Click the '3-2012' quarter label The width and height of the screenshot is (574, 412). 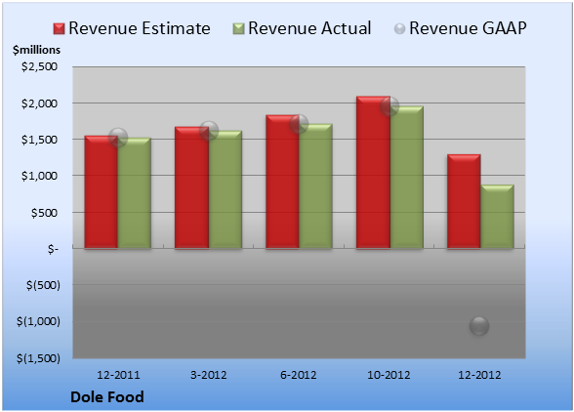click(209, 375)
